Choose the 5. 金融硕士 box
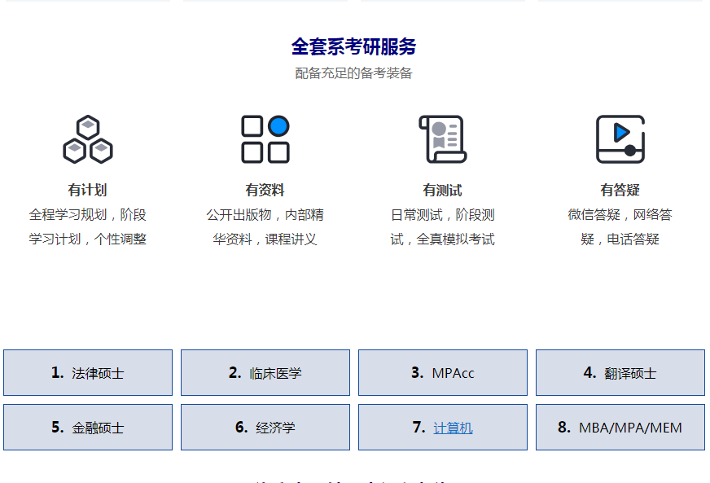This screenshot has height=483, width=710. tap(88, 428)
